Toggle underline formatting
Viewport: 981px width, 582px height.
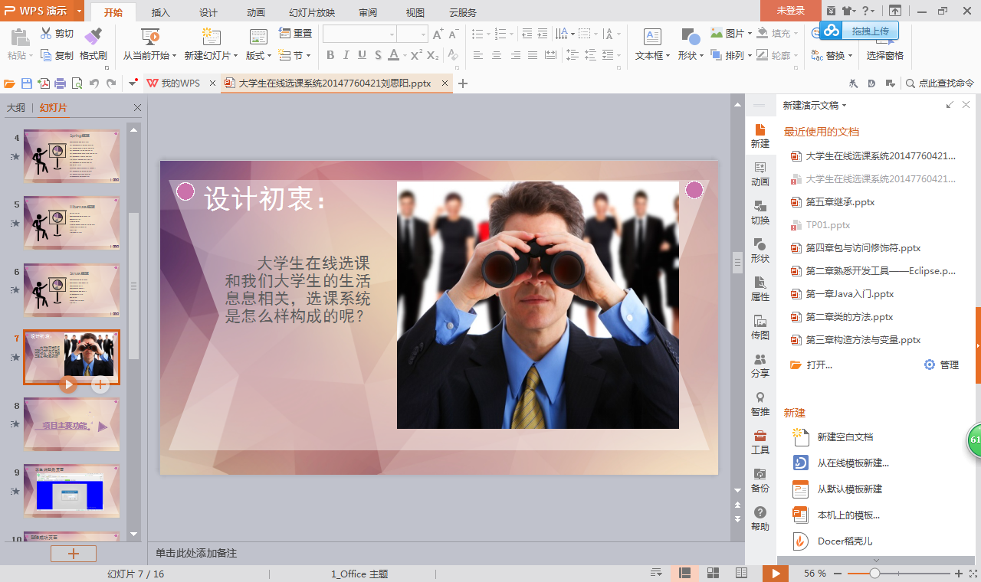tap(362, 55)
